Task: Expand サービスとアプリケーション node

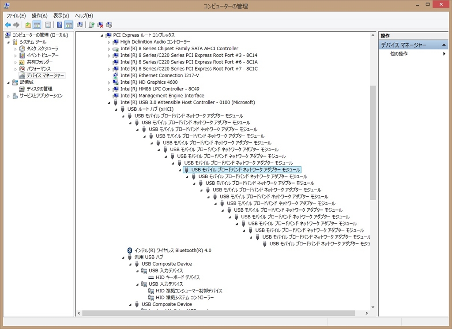Action: point(8,96)
